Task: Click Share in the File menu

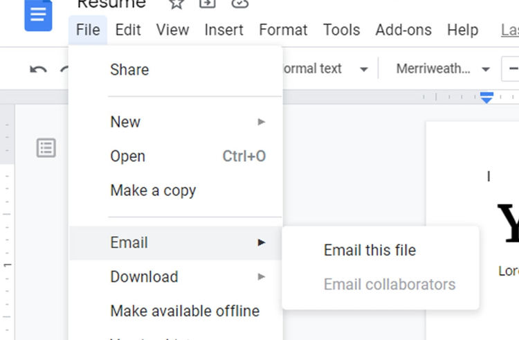Action: click(129, 70)
